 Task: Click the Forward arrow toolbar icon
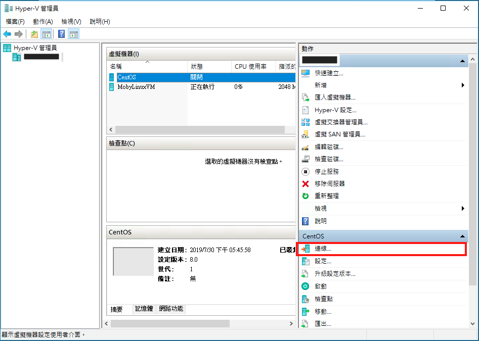19,34
